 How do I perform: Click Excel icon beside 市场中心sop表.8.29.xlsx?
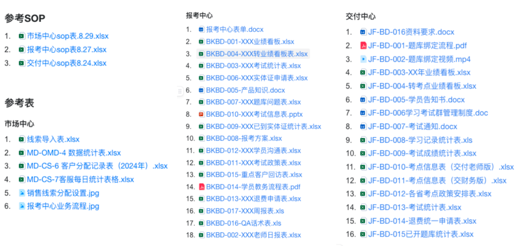[x=22, y=36]
